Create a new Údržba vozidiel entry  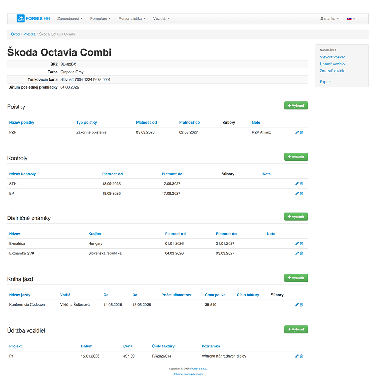coord(296,329)
